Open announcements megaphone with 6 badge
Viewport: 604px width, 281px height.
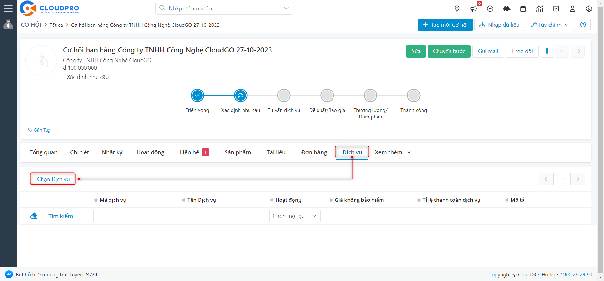click(474, 9)
